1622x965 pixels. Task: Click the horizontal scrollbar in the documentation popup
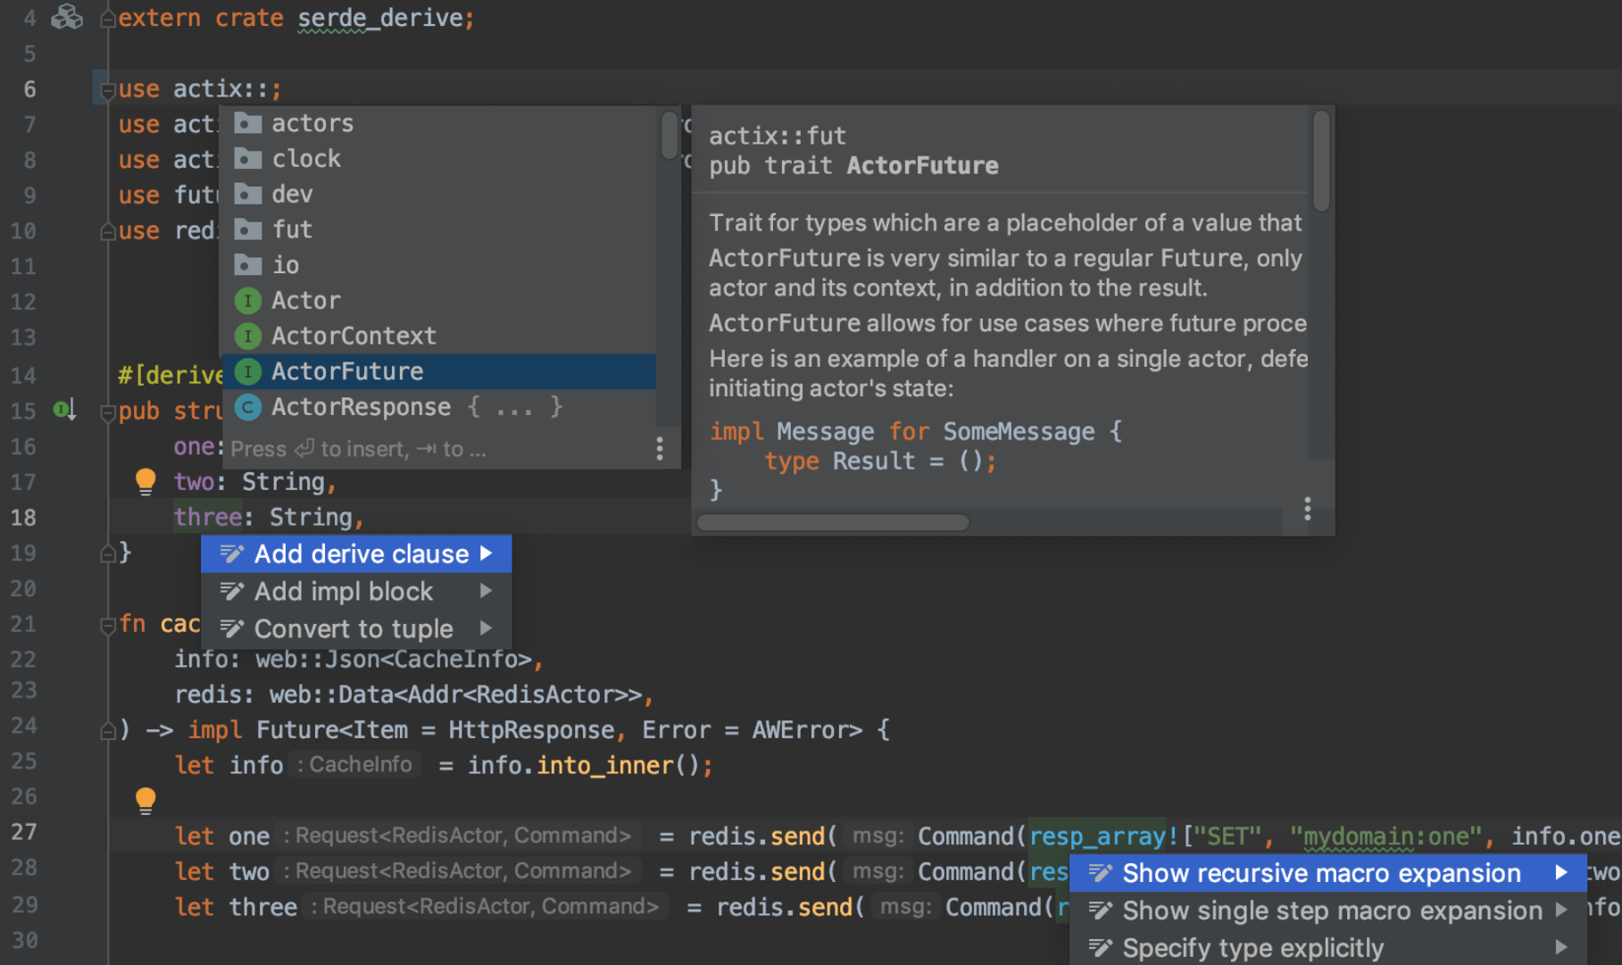(x=834, y=522)
